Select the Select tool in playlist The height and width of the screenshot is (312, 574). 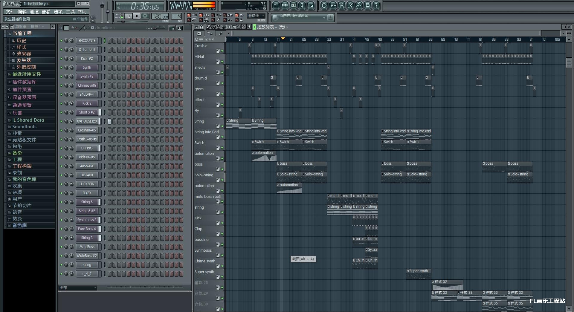(239, 27)
